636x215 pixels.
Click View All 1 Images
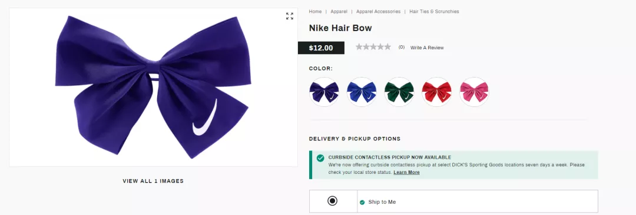click(153, 181)
